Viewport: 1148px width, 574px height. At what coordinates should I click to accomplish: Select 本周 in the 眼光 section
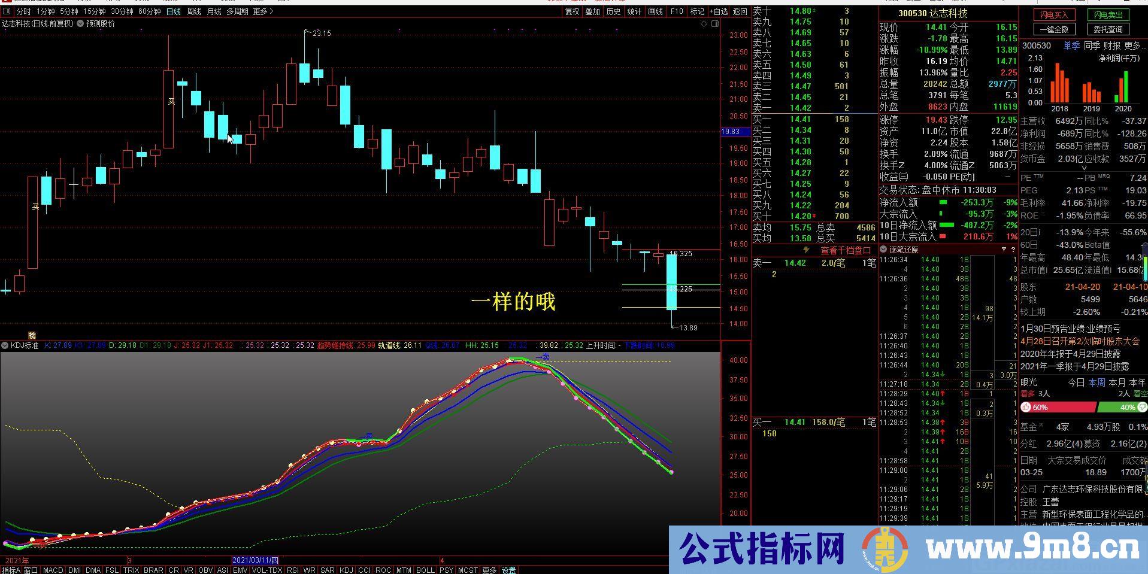point(1096,382)
